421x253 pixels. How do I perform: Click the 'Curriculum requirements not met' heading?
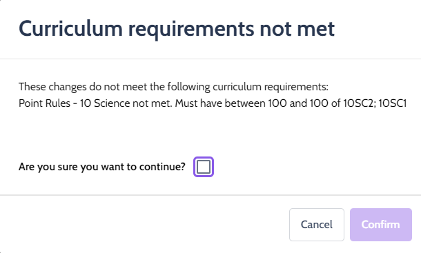177,29
